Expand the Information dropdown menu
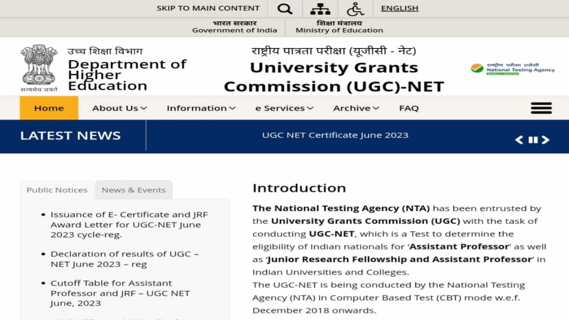This screenshot has width=569, height=320. [x=201, y=108]
